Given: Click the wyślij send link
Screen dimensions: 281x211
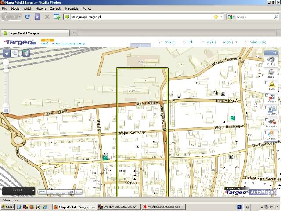Looking at the screenshot, I should point(209,42).
